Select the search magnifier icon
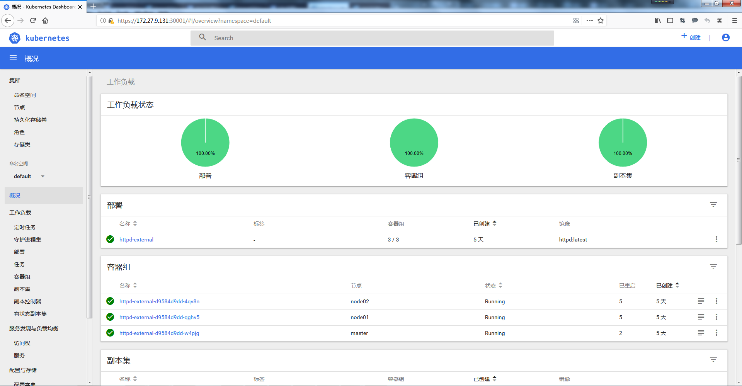 point(203,37)
